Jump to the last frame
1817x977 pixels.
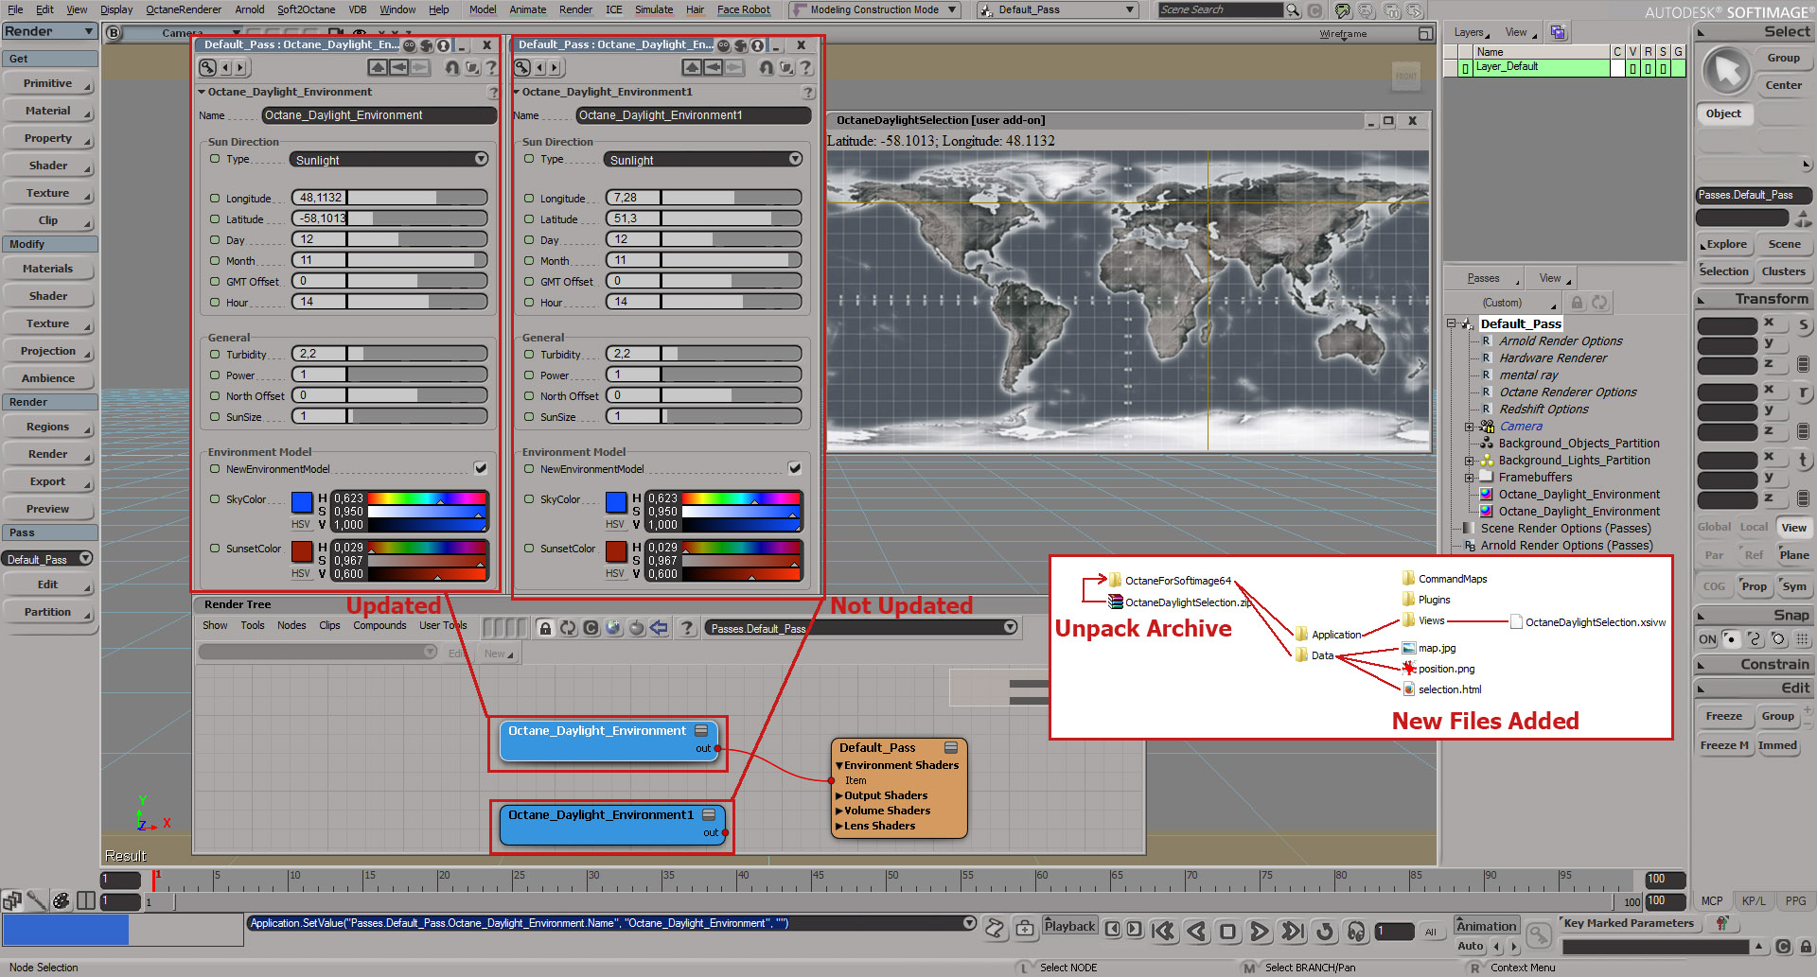[1292, 932]
